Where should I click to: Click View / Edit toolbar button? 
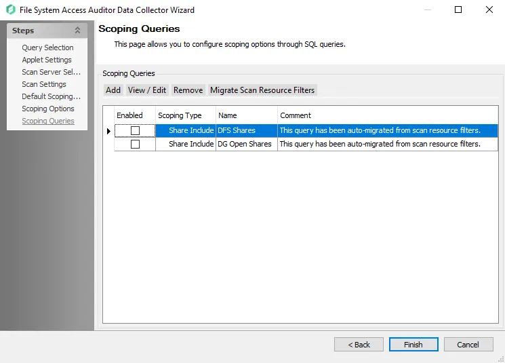pyautogui.click(x=147, y=90)
